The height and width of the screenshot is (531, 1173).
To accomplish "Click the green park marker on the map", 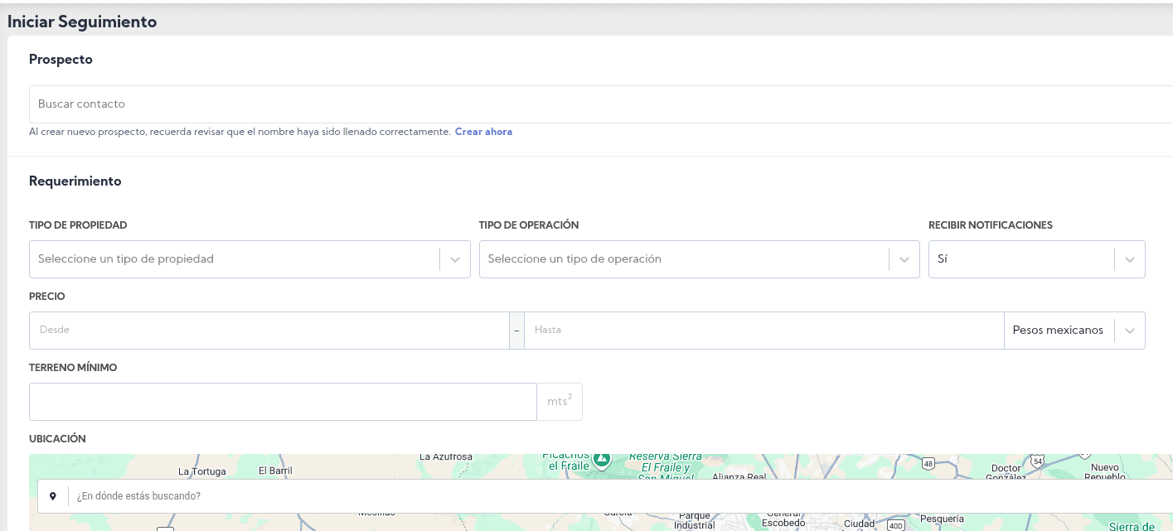I will coord(603,458).
